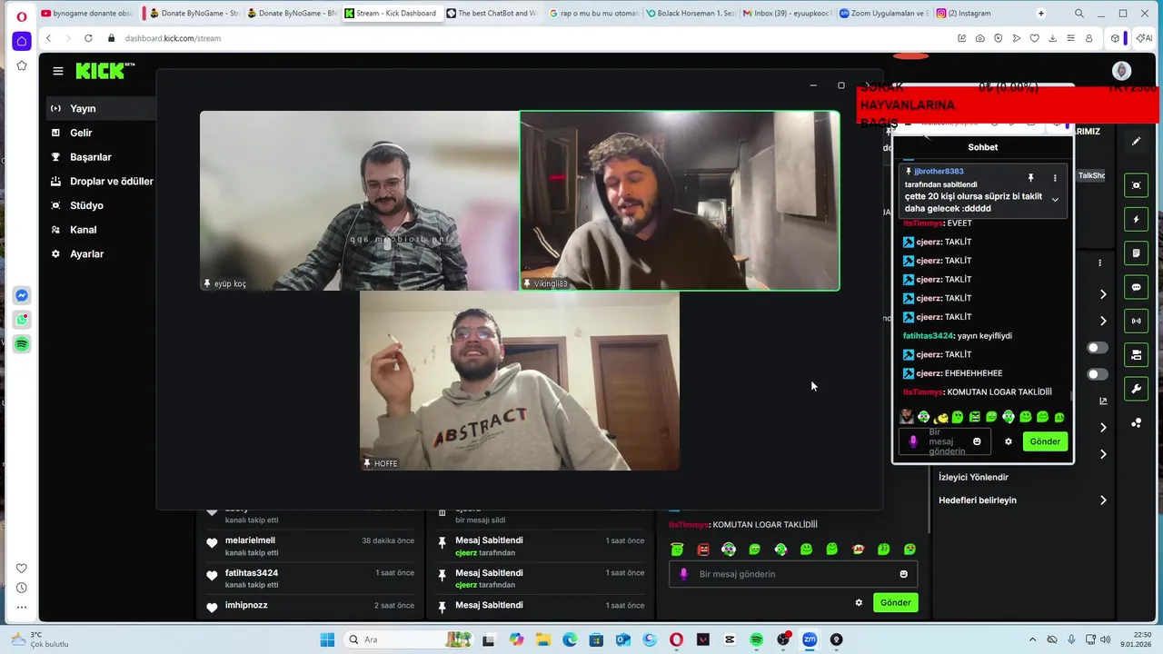Click the pencil edit icon

(1136, 142)
